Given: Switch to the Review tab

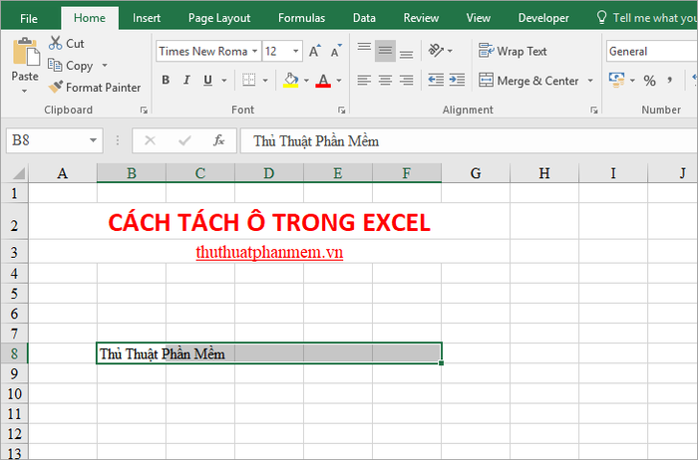Looking at the screenshot, I should [x=421, y=18].
